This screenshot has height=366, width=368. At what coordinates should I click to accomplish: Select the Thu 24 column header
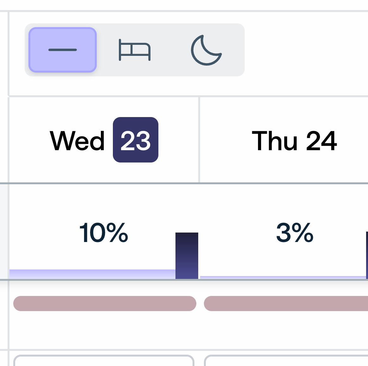pos(295,141)
